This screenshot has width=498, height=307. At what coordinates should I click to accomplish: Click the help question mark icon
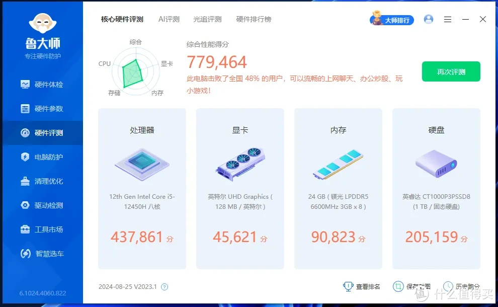[164, 287]
